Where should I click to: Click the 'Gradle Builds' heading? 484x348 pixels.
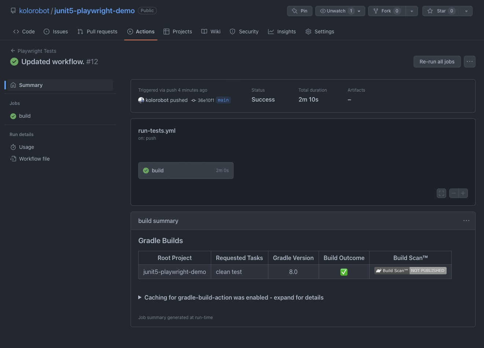coord(161,241)
